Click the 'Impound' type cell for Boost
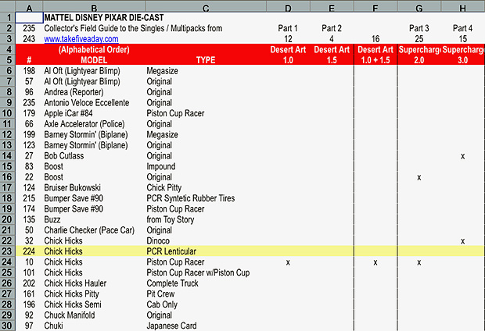The image size is (485, 331). coord(161,166)
